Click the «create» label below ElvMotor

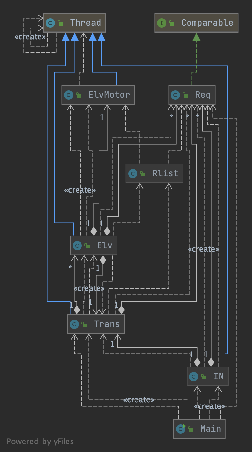tap(80, 190)
